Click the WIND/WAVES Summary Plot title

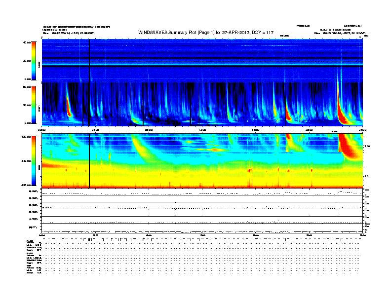click(206, 33)
